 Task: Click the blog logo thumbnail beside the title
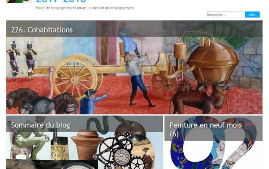[19, 2]
